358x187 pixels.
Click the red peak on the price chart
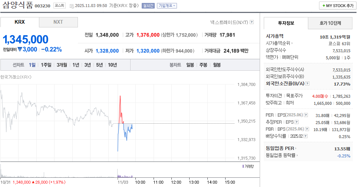tap(120, 97)
